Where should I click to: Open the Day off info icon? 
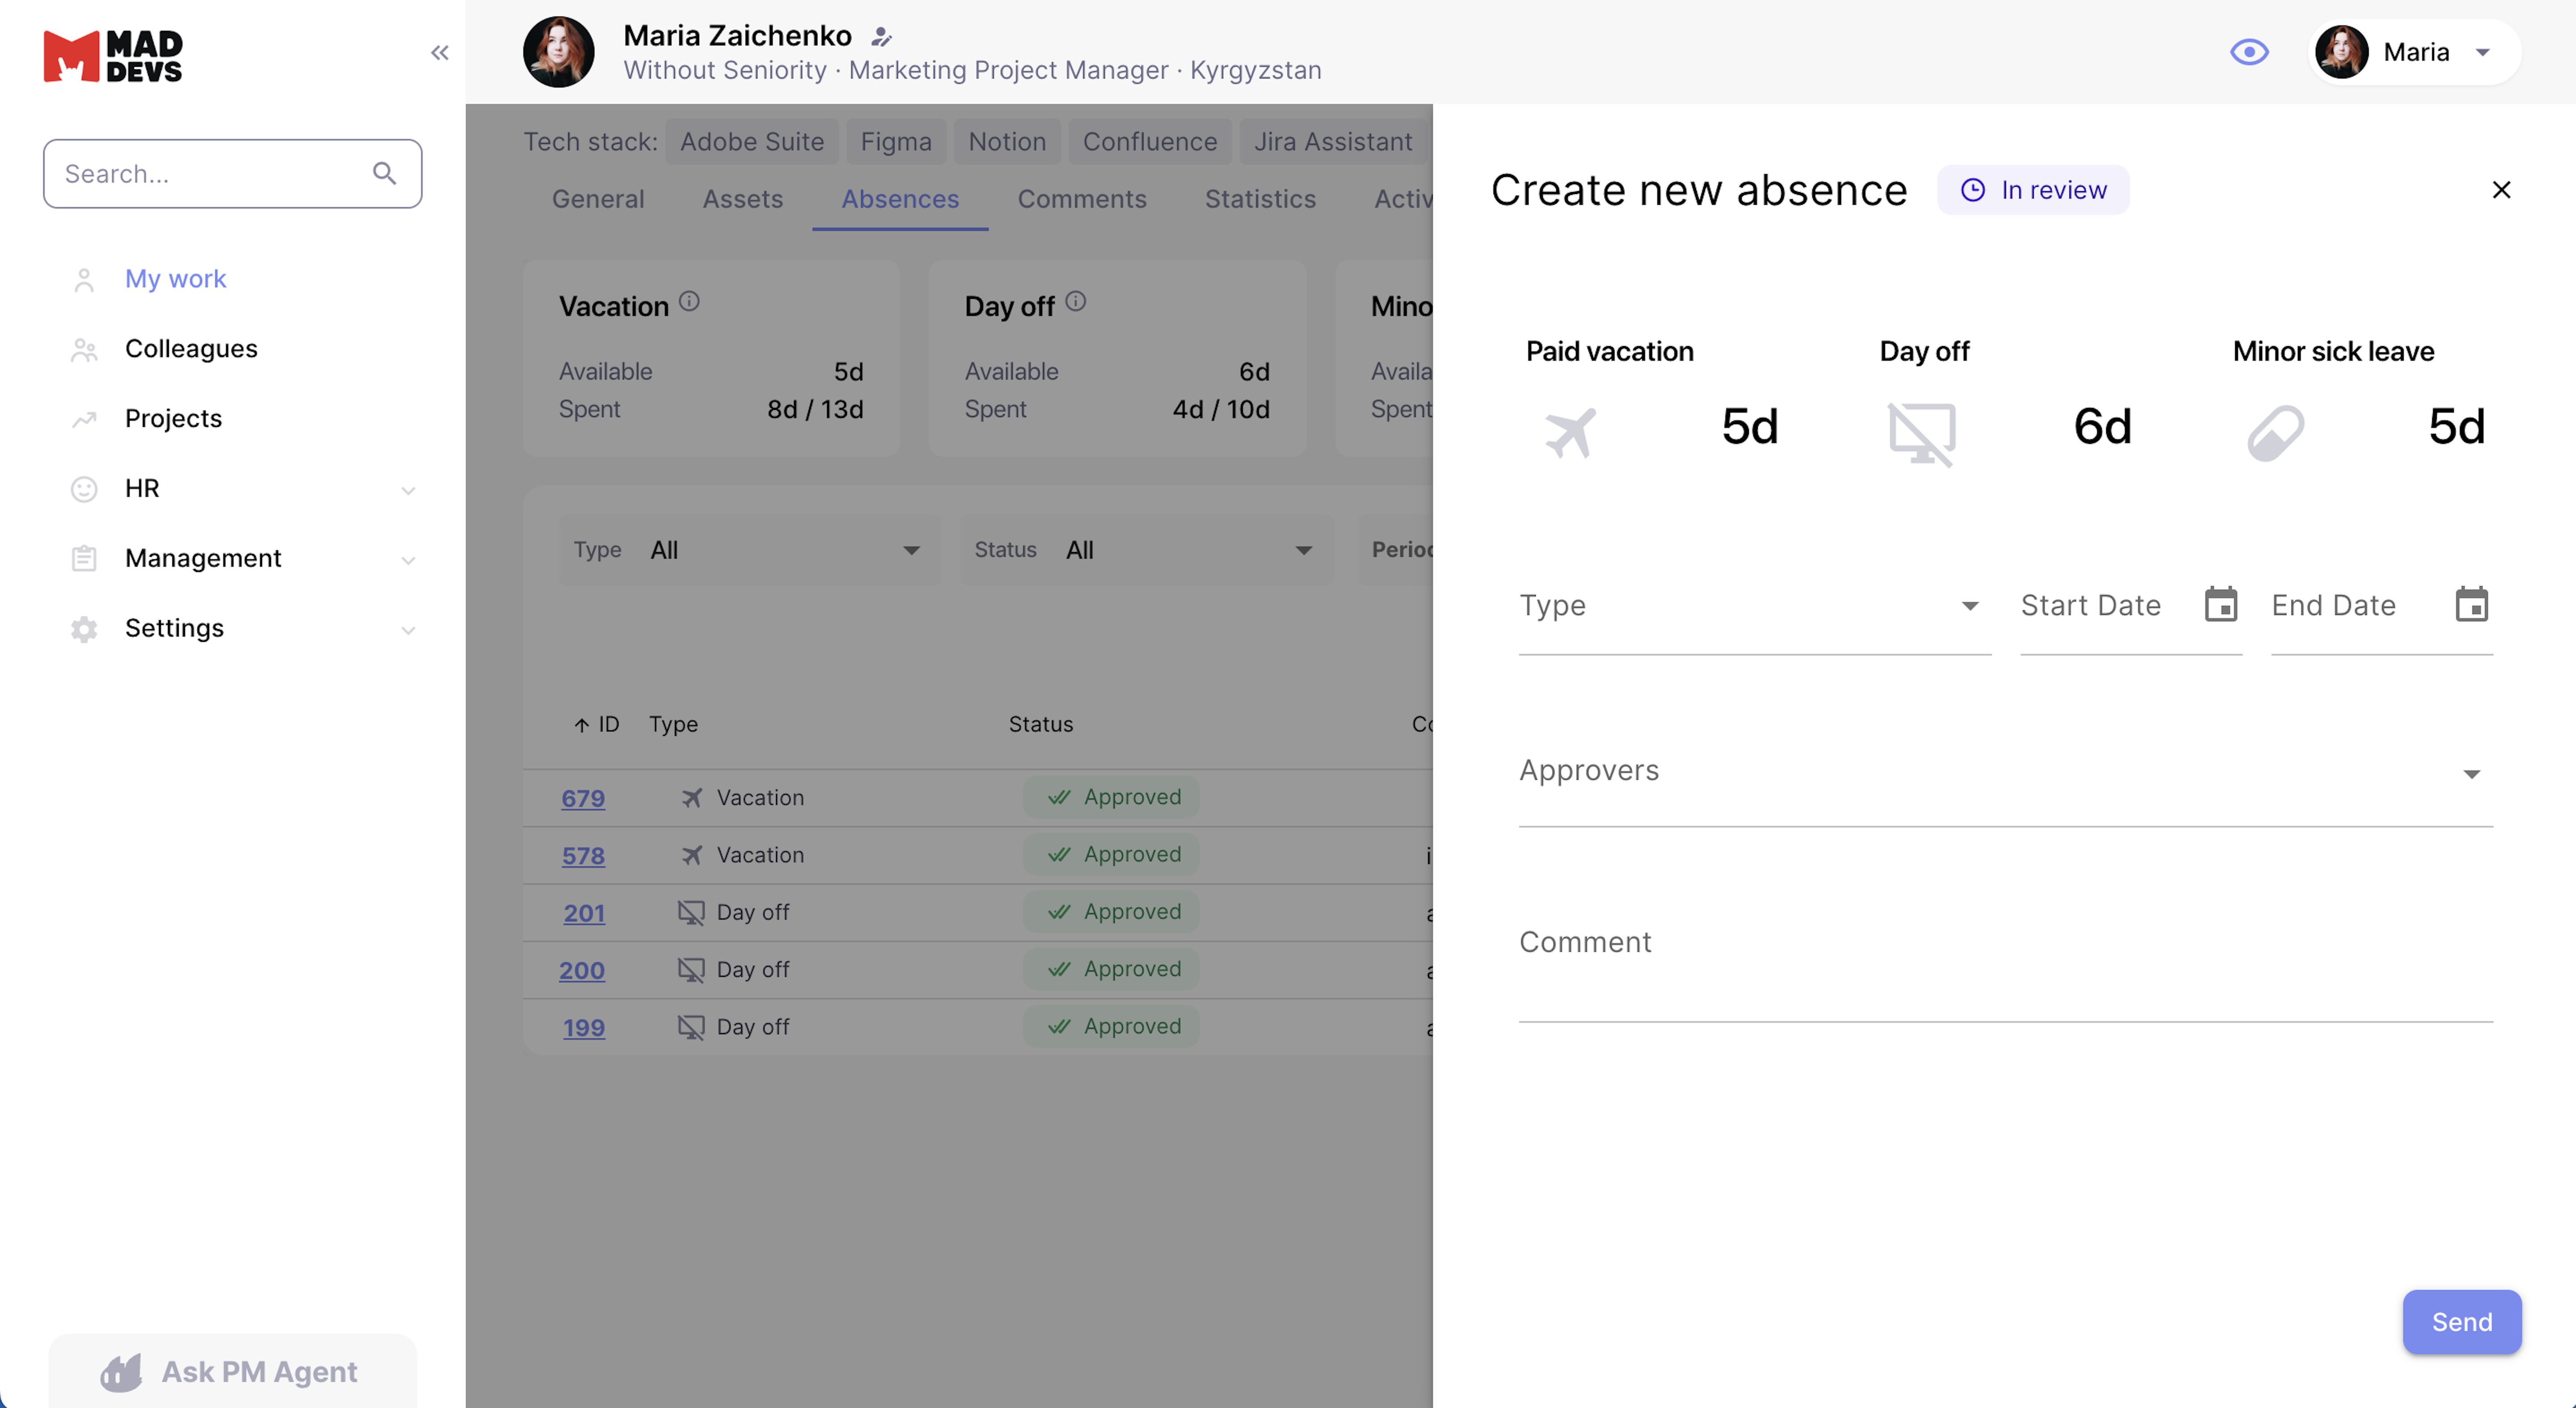tap(1075, 301)
